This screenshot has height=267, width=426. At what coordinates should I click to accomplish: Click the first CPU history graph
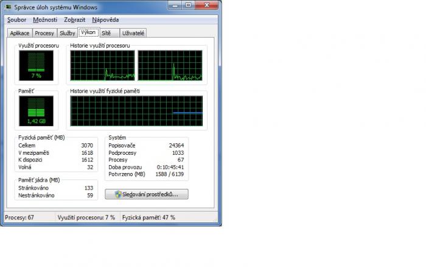103,65
